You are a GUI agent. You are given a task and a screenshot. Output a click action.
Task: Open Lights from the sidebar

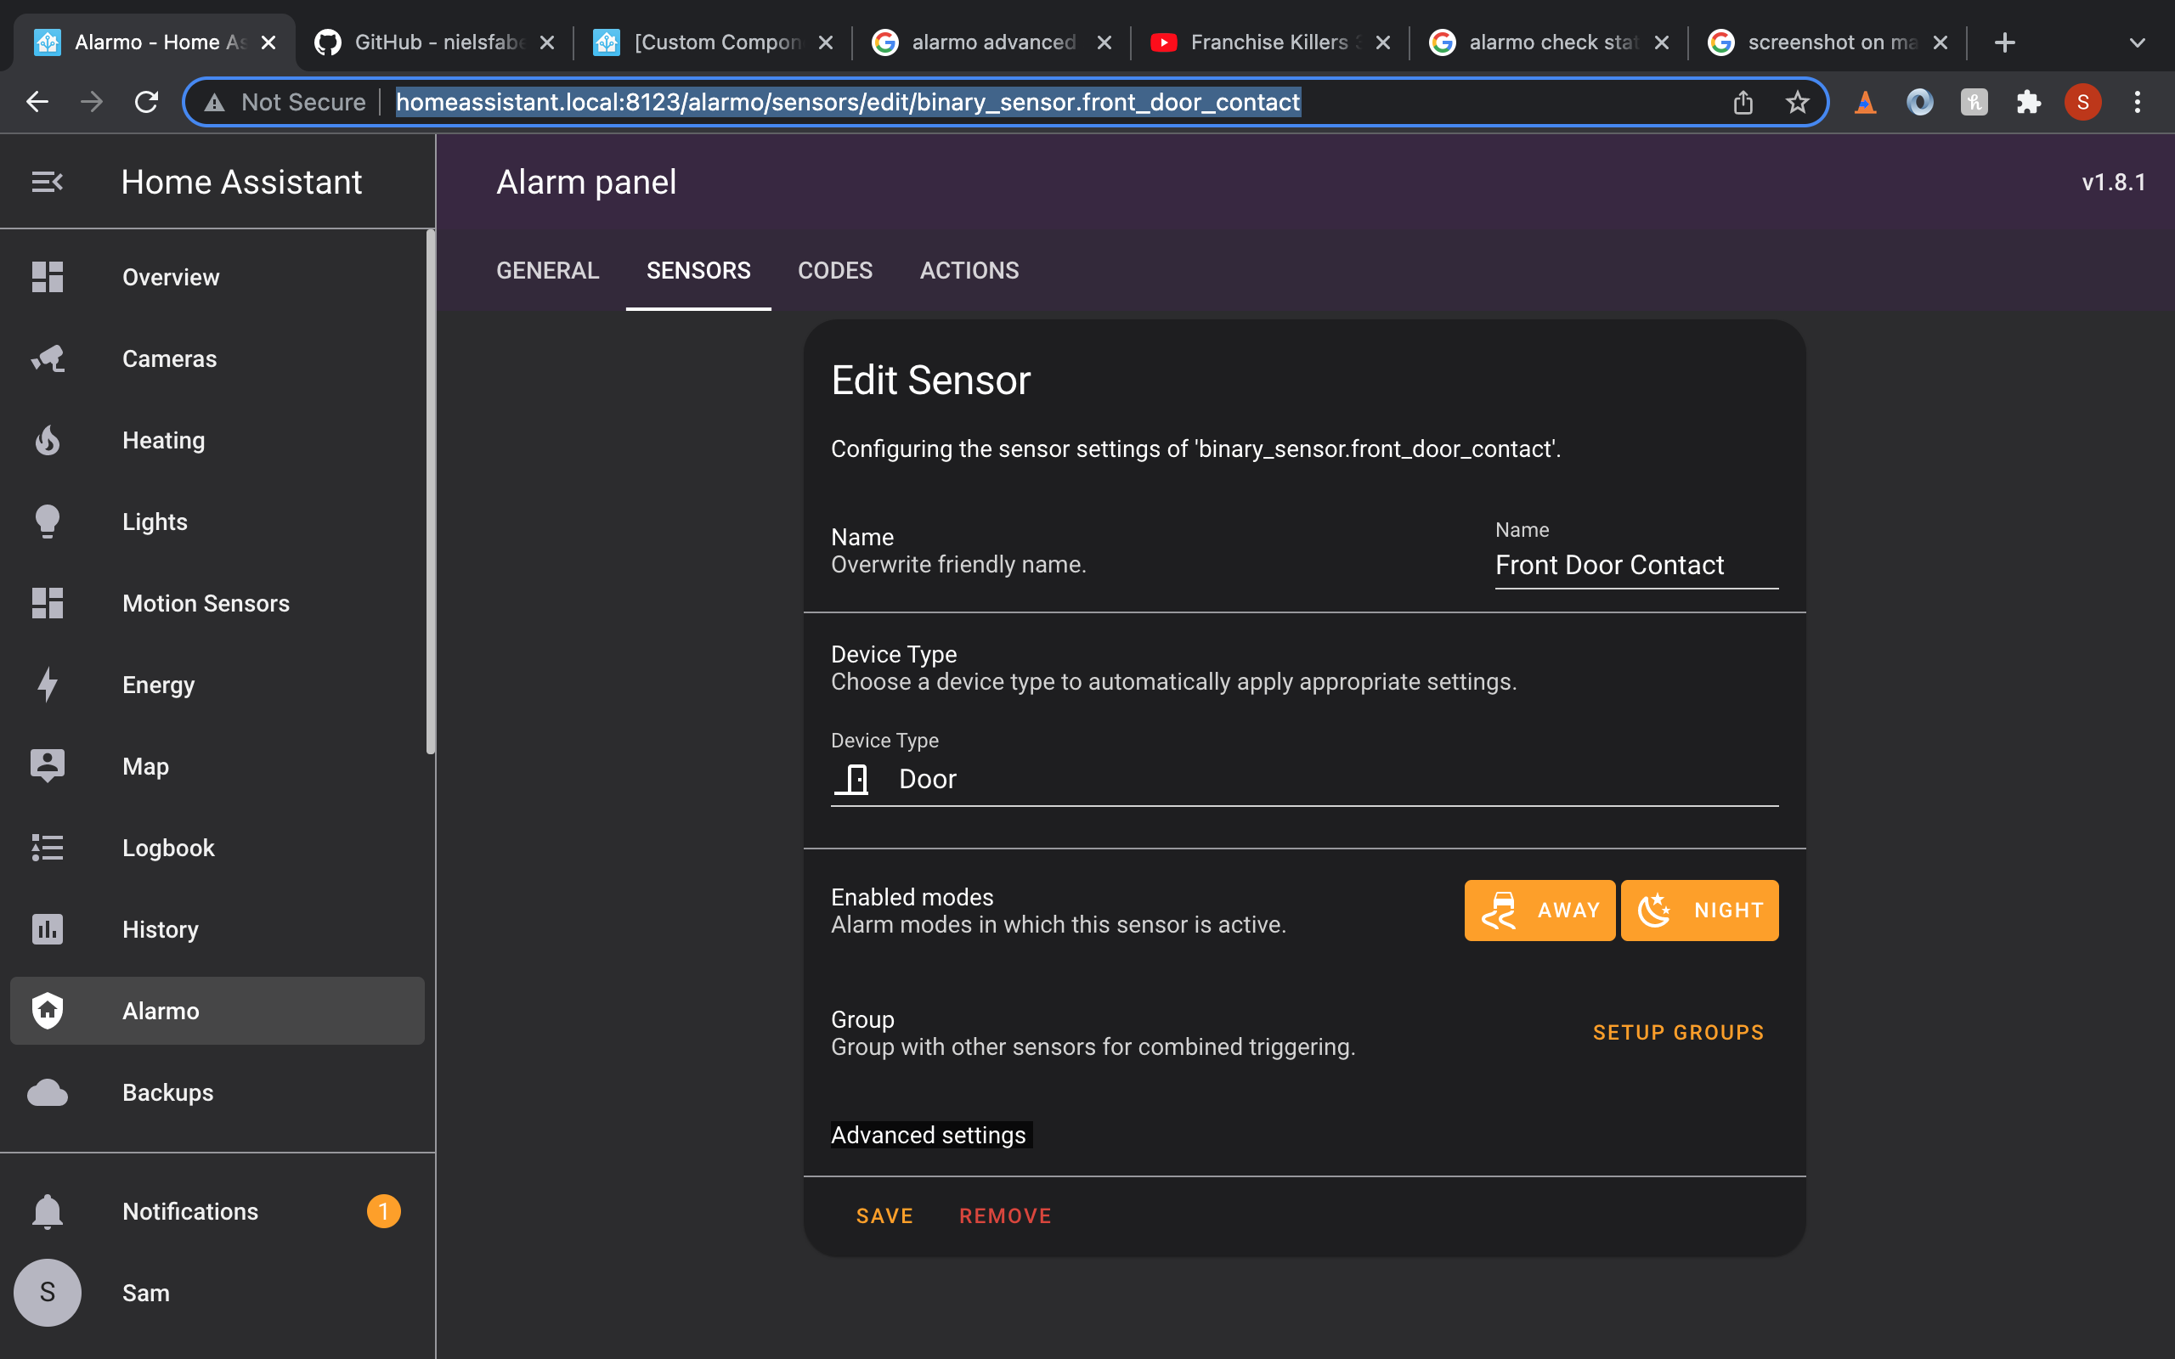coord(154,522)
